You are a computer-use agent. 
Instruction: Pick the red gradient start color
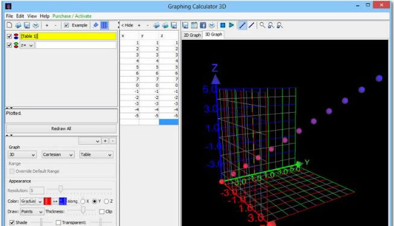48,201
